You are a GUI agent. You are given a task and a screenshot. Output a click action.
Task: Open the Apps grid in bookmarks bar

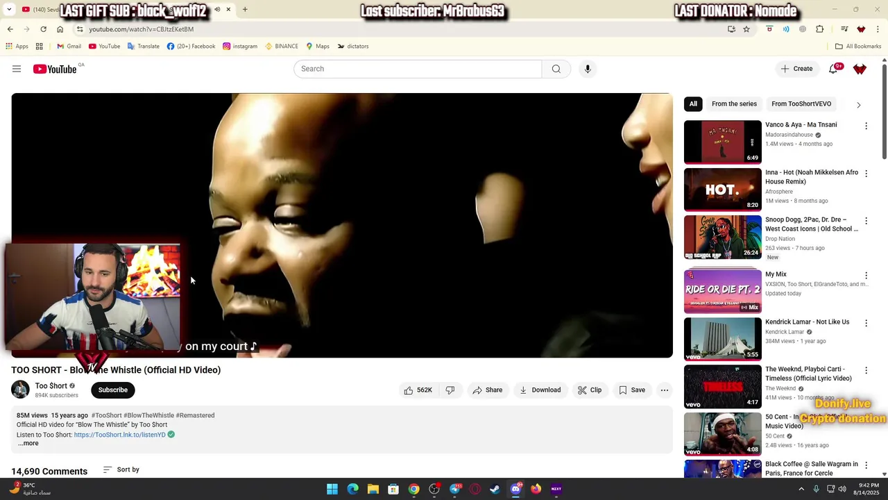click(17, 47)
